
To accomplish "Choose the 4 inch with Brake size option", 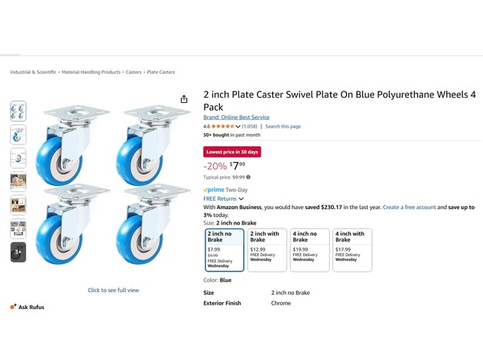I will (x=351, y=249).
